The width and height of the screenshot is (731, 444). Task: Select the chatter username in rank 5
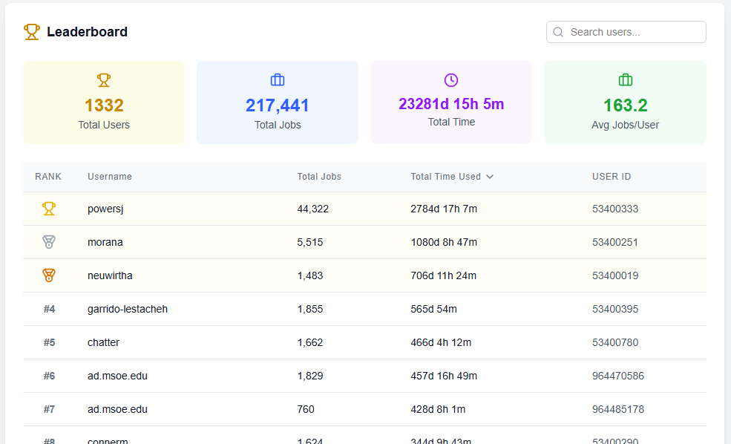point(103,342)
